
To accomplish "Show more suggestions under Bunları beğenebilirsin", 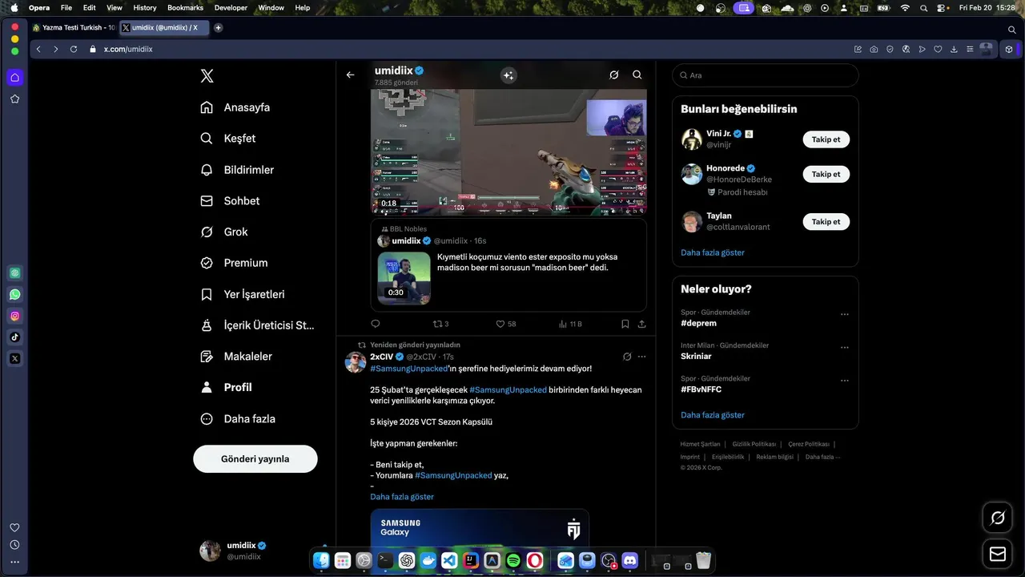I will (x=713, y=252).
